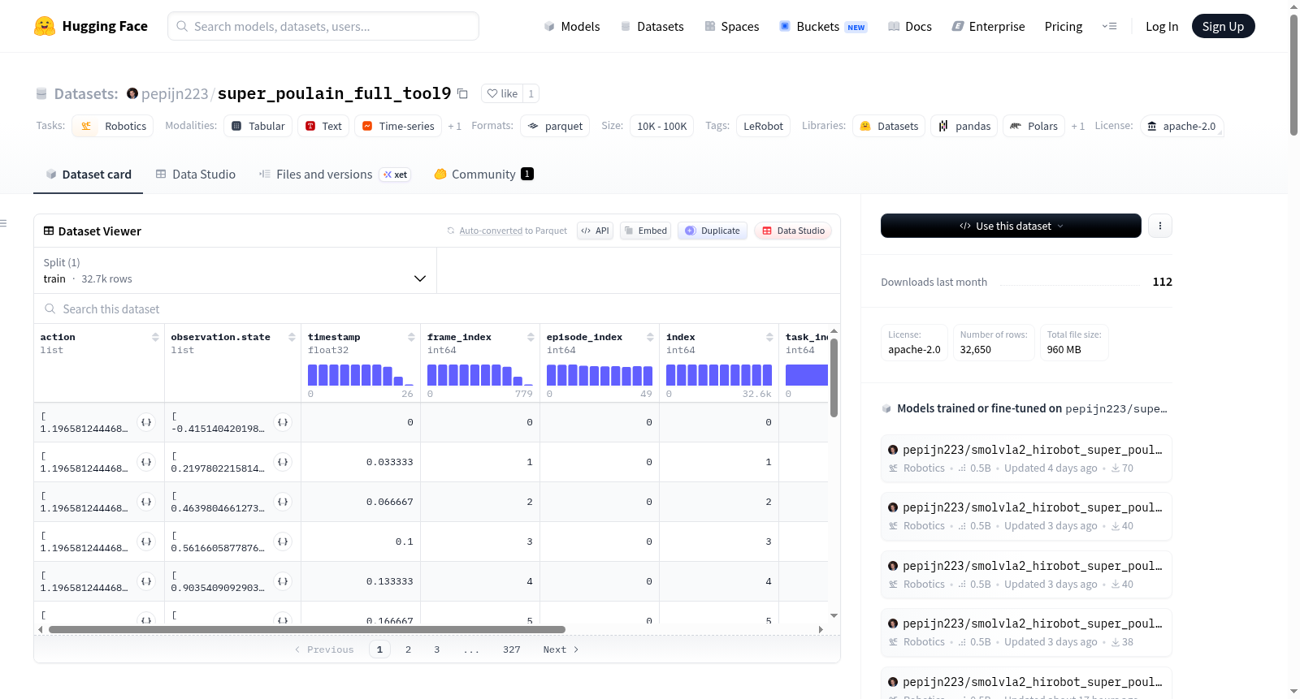Jump to page 2 of the viewer
This screenshot has width=1300, height=699.
pyautogui.click(x=408, y=649)
